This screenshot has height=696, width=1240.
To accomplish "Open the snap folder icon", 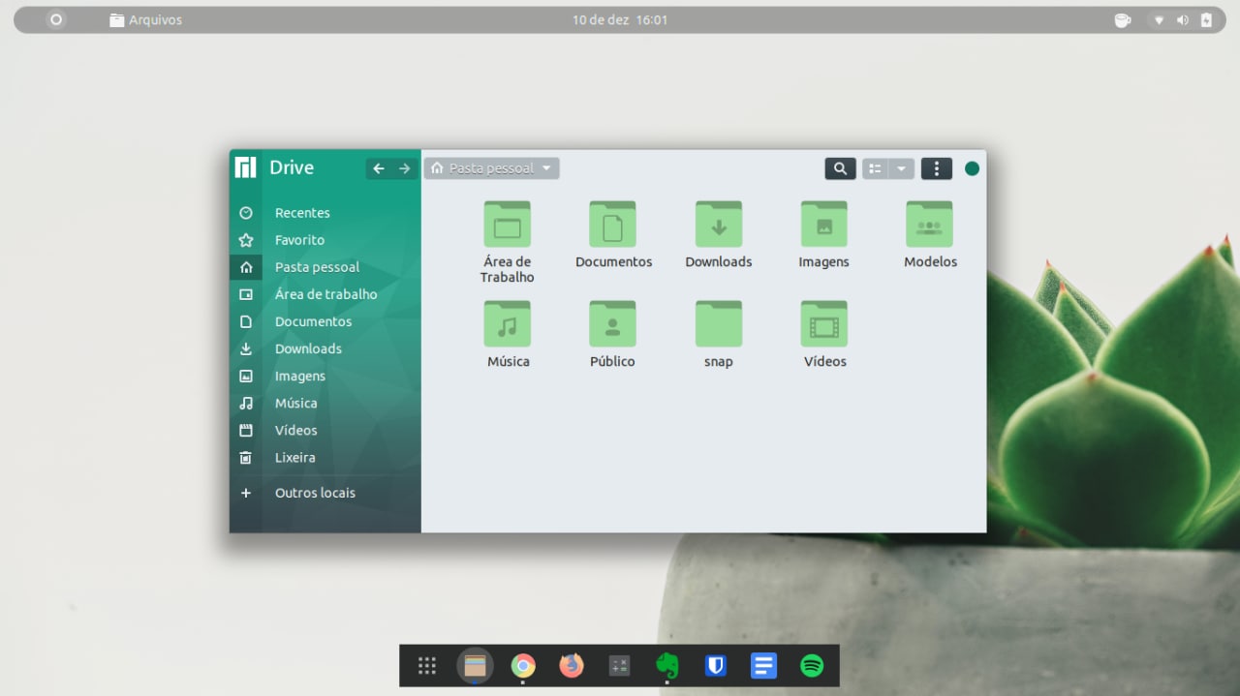I will pos(718,324).
